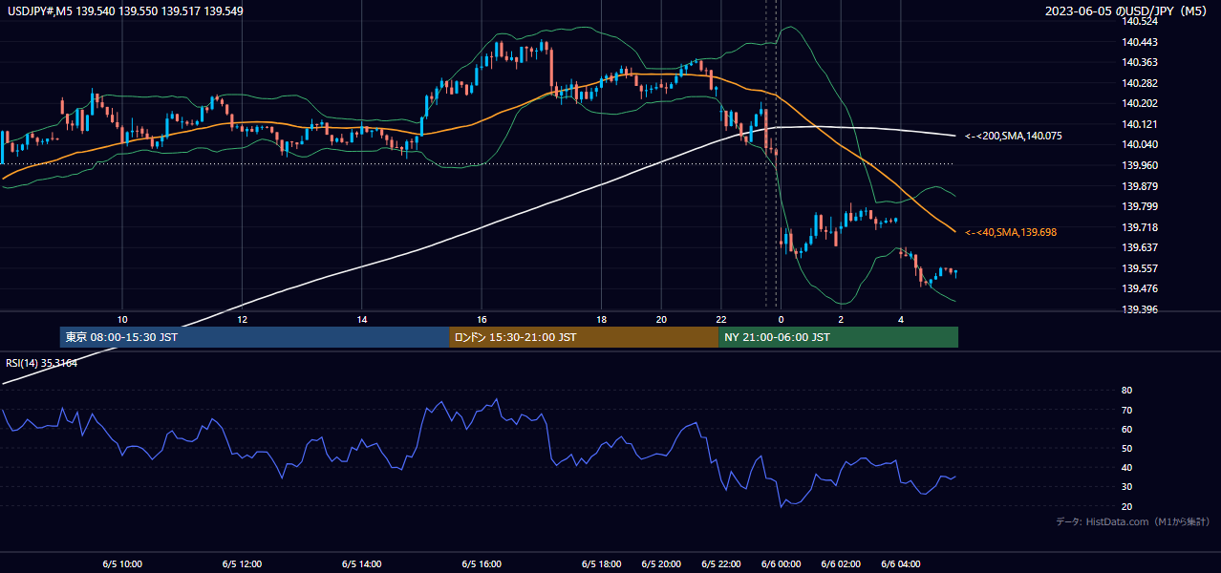Click price axis label 140.282
The height and width of the screenshot is (573, 1221).
pos(1140,83)
